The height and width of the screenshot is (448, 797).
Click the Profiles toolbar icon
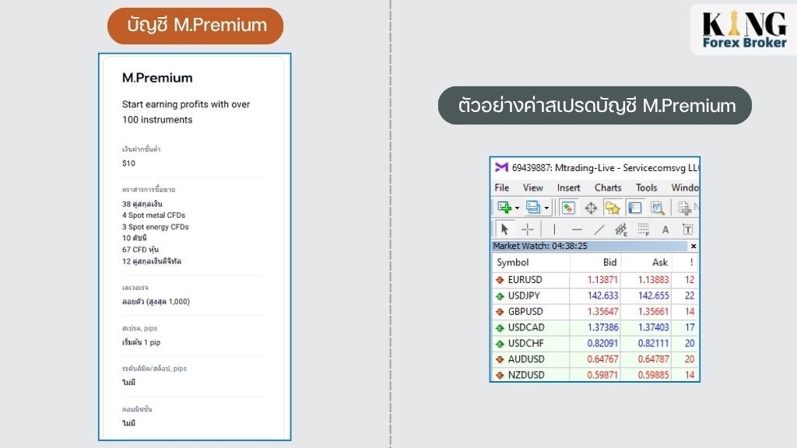pyautogui.click(x=532, y=207)
